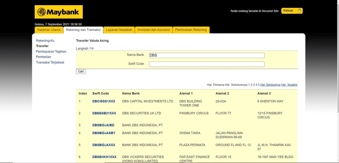Jump to Hal. Terakhir page
The height and width of the screenshot is (163, 339).
(x=289, y=85)
